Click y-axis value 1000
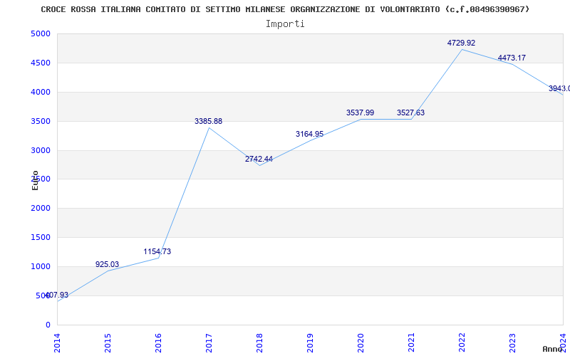Screen dimensions: 570x356 (41, 266)
